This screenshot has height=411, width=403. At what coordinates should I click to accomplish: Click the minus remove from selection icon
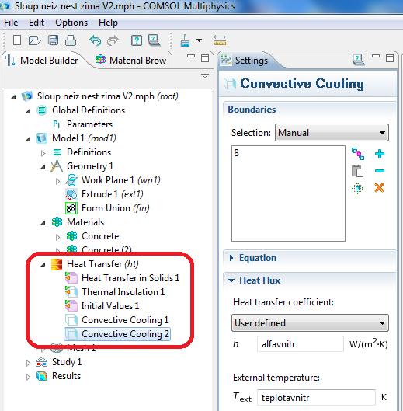pos(380,171)
